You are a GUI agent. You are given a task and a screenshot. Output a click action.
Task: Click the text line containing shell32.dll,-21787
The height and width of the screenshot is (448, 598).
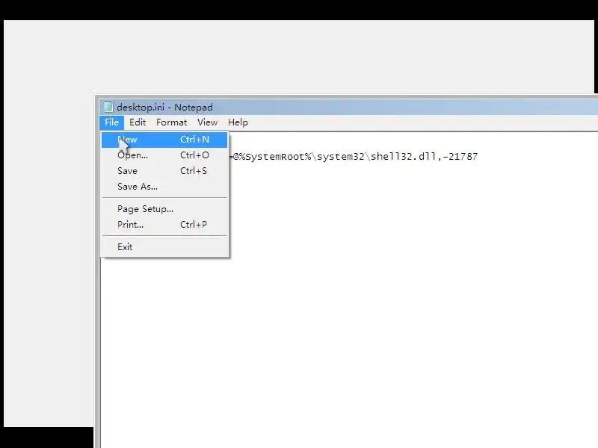tap(354, 157)
